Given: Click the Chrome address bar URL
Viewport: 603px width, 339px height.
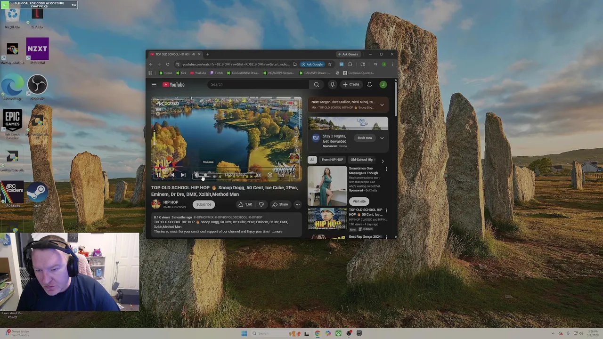Looking at the screenshot, I should pyautogui.click(x=236, y=64).
